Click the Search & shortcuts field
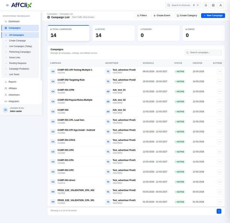This screenshot has height=223, width=230. (183, 5)
